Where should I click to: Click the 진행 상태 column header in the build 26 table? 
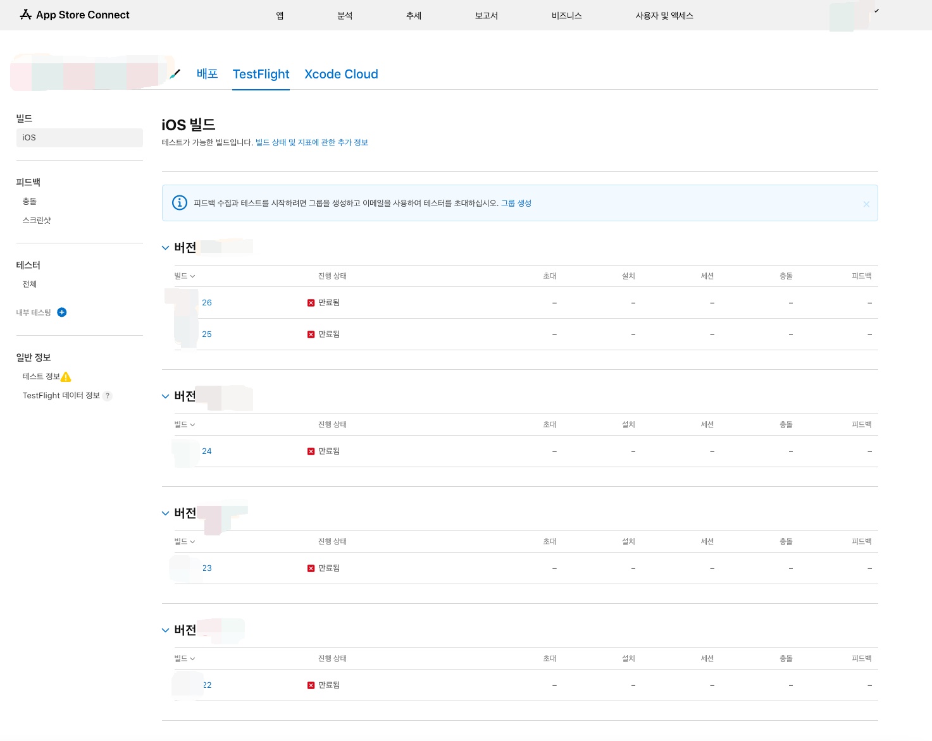pyautogui.click(x=332, y=276)
